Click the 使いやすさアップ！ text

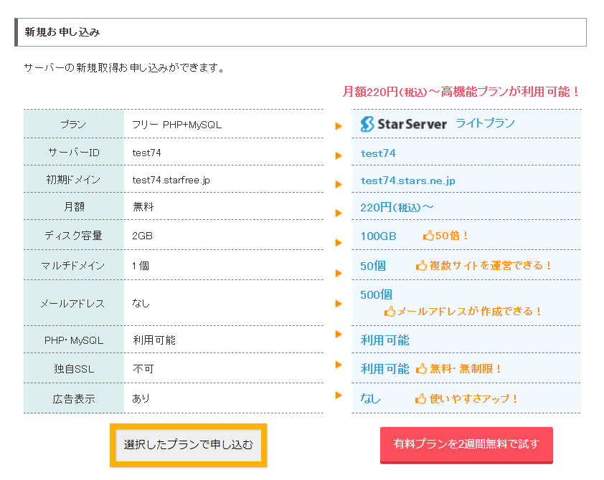tap(473, 398)
